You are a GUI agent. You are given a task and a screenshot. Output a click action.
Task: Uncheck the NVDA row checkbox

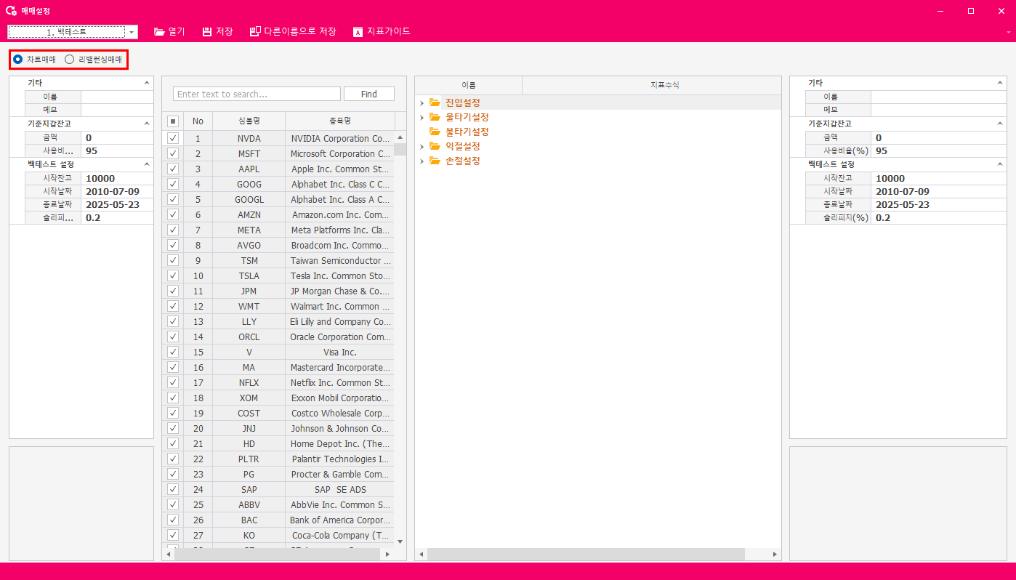[x=173, y=138]
